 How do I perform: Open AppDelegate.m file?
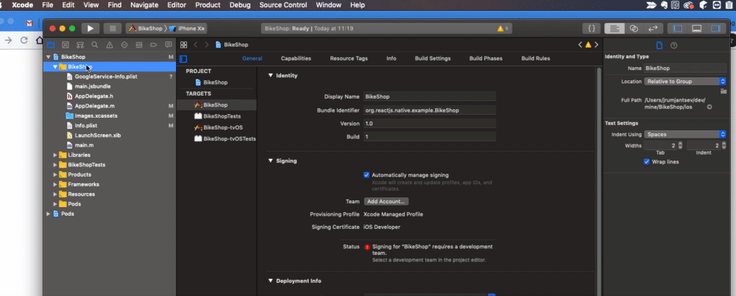tap(95, 106)
